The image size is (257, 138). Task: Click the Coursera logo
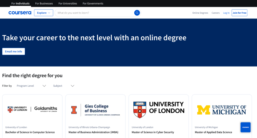(20, 13)
